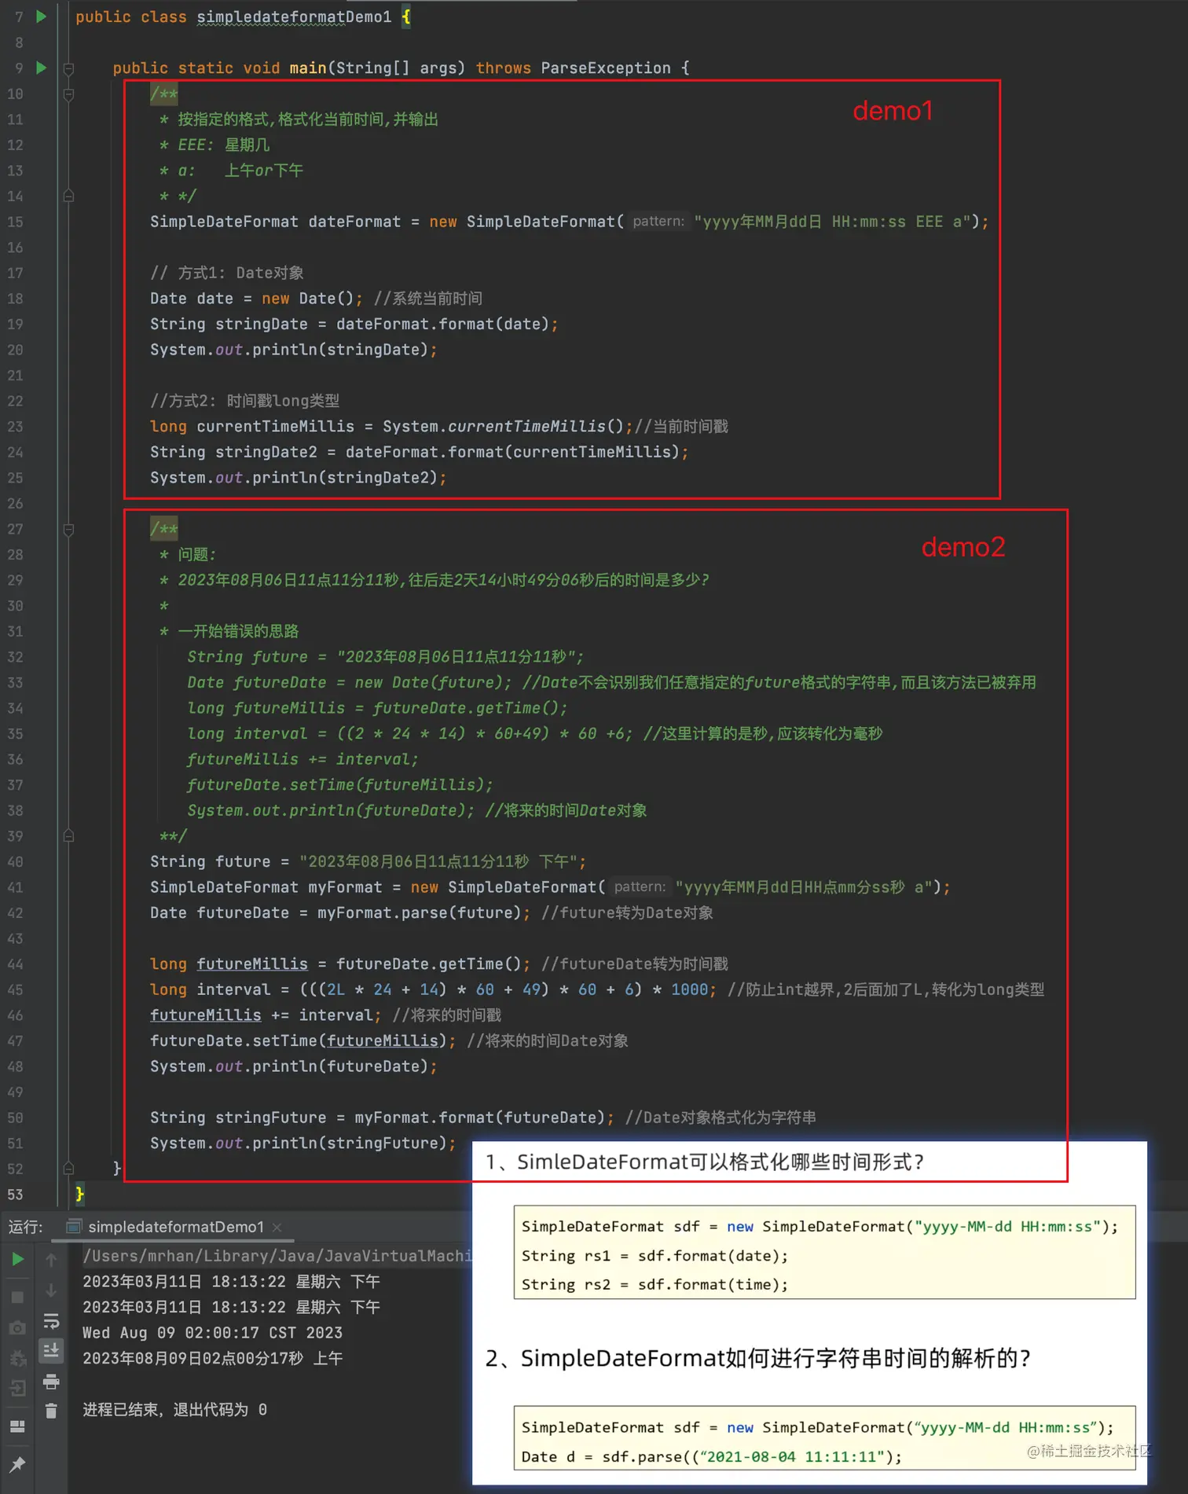Viewport: 1188px width, 1494px height.
Task: Select the simpledateformatDemo1 run tab
Action: coord(174,1227)
